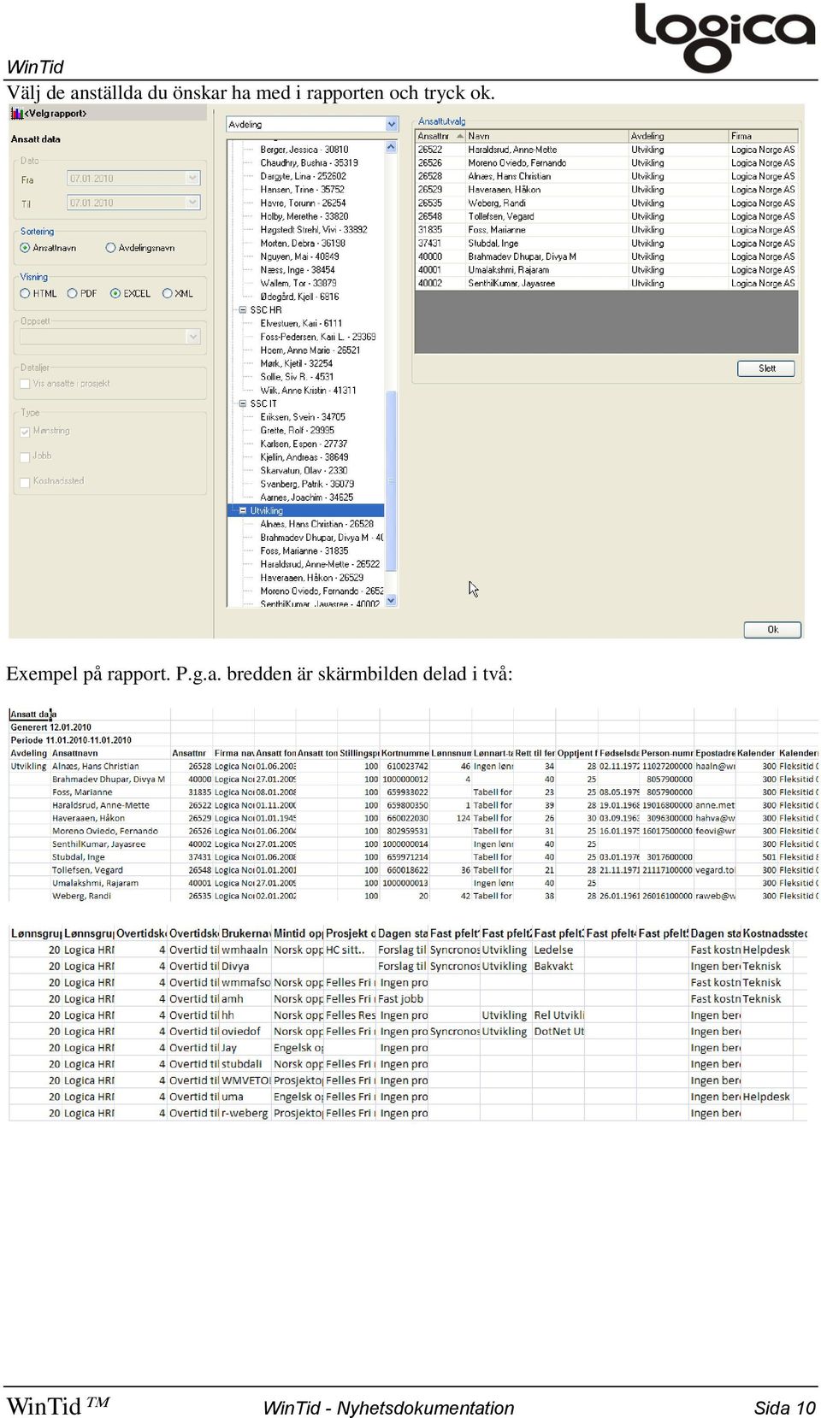This screenshot has height=1418, width=821.
Task: Select Haraldsrud, Anne-Mette row in Ansattutvalg
Action: tap(606, 150)
